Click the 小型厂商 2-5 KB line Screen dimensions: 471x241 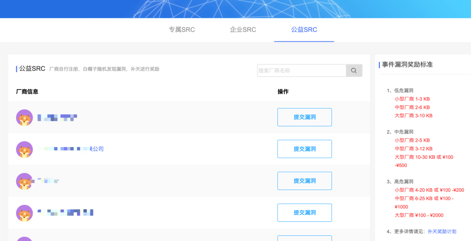412,140
